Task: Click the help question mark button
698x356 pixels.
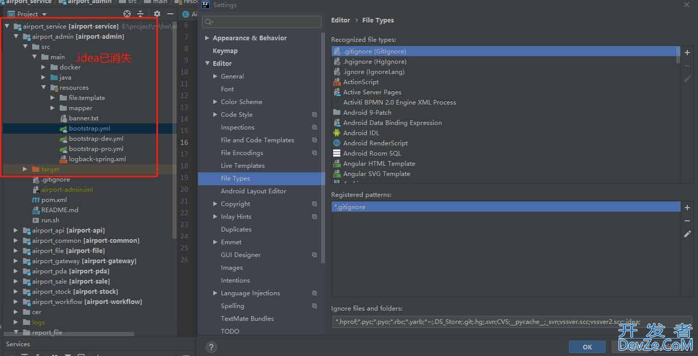Action: 211,346
